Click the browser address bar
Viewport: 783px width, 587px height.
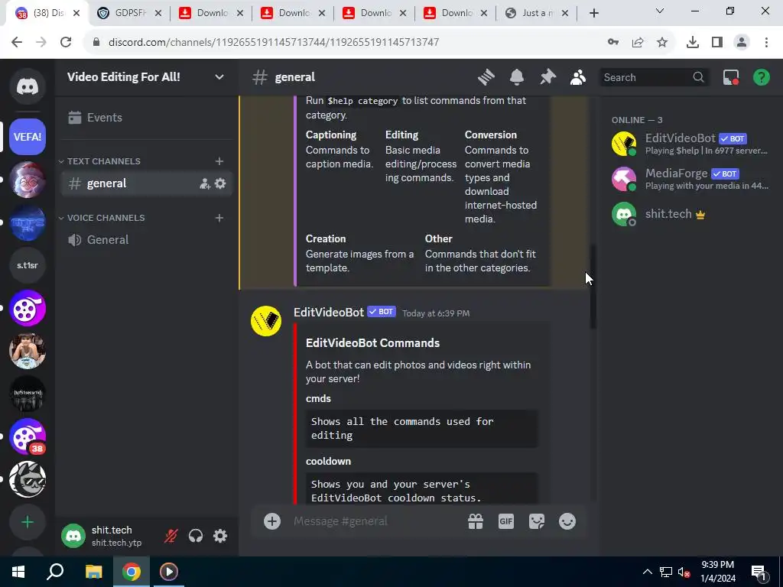pyautogui.click(x=345, y=42)
